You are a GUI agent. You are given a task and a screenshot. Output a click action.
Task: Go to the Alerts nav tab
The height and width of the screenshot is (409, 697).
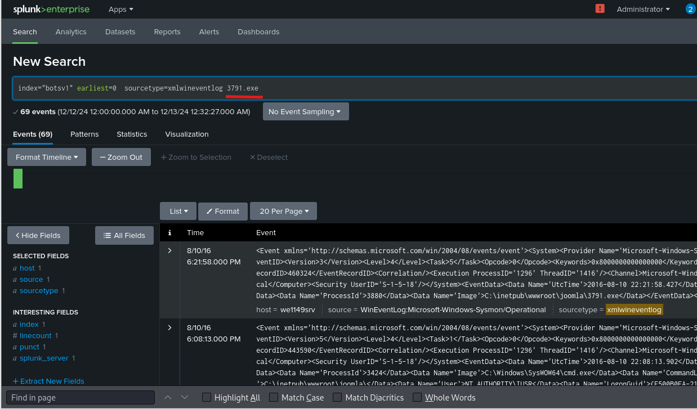pyautogui.click(x=209, y=32)
